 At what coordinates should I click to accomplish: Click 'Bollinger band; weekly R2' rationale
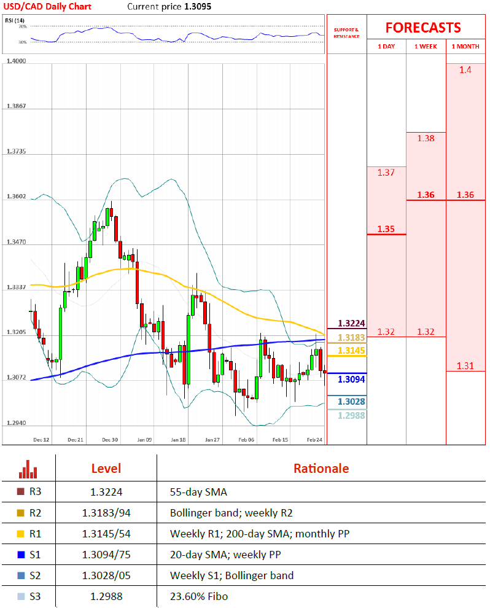[x=231, y=513]
